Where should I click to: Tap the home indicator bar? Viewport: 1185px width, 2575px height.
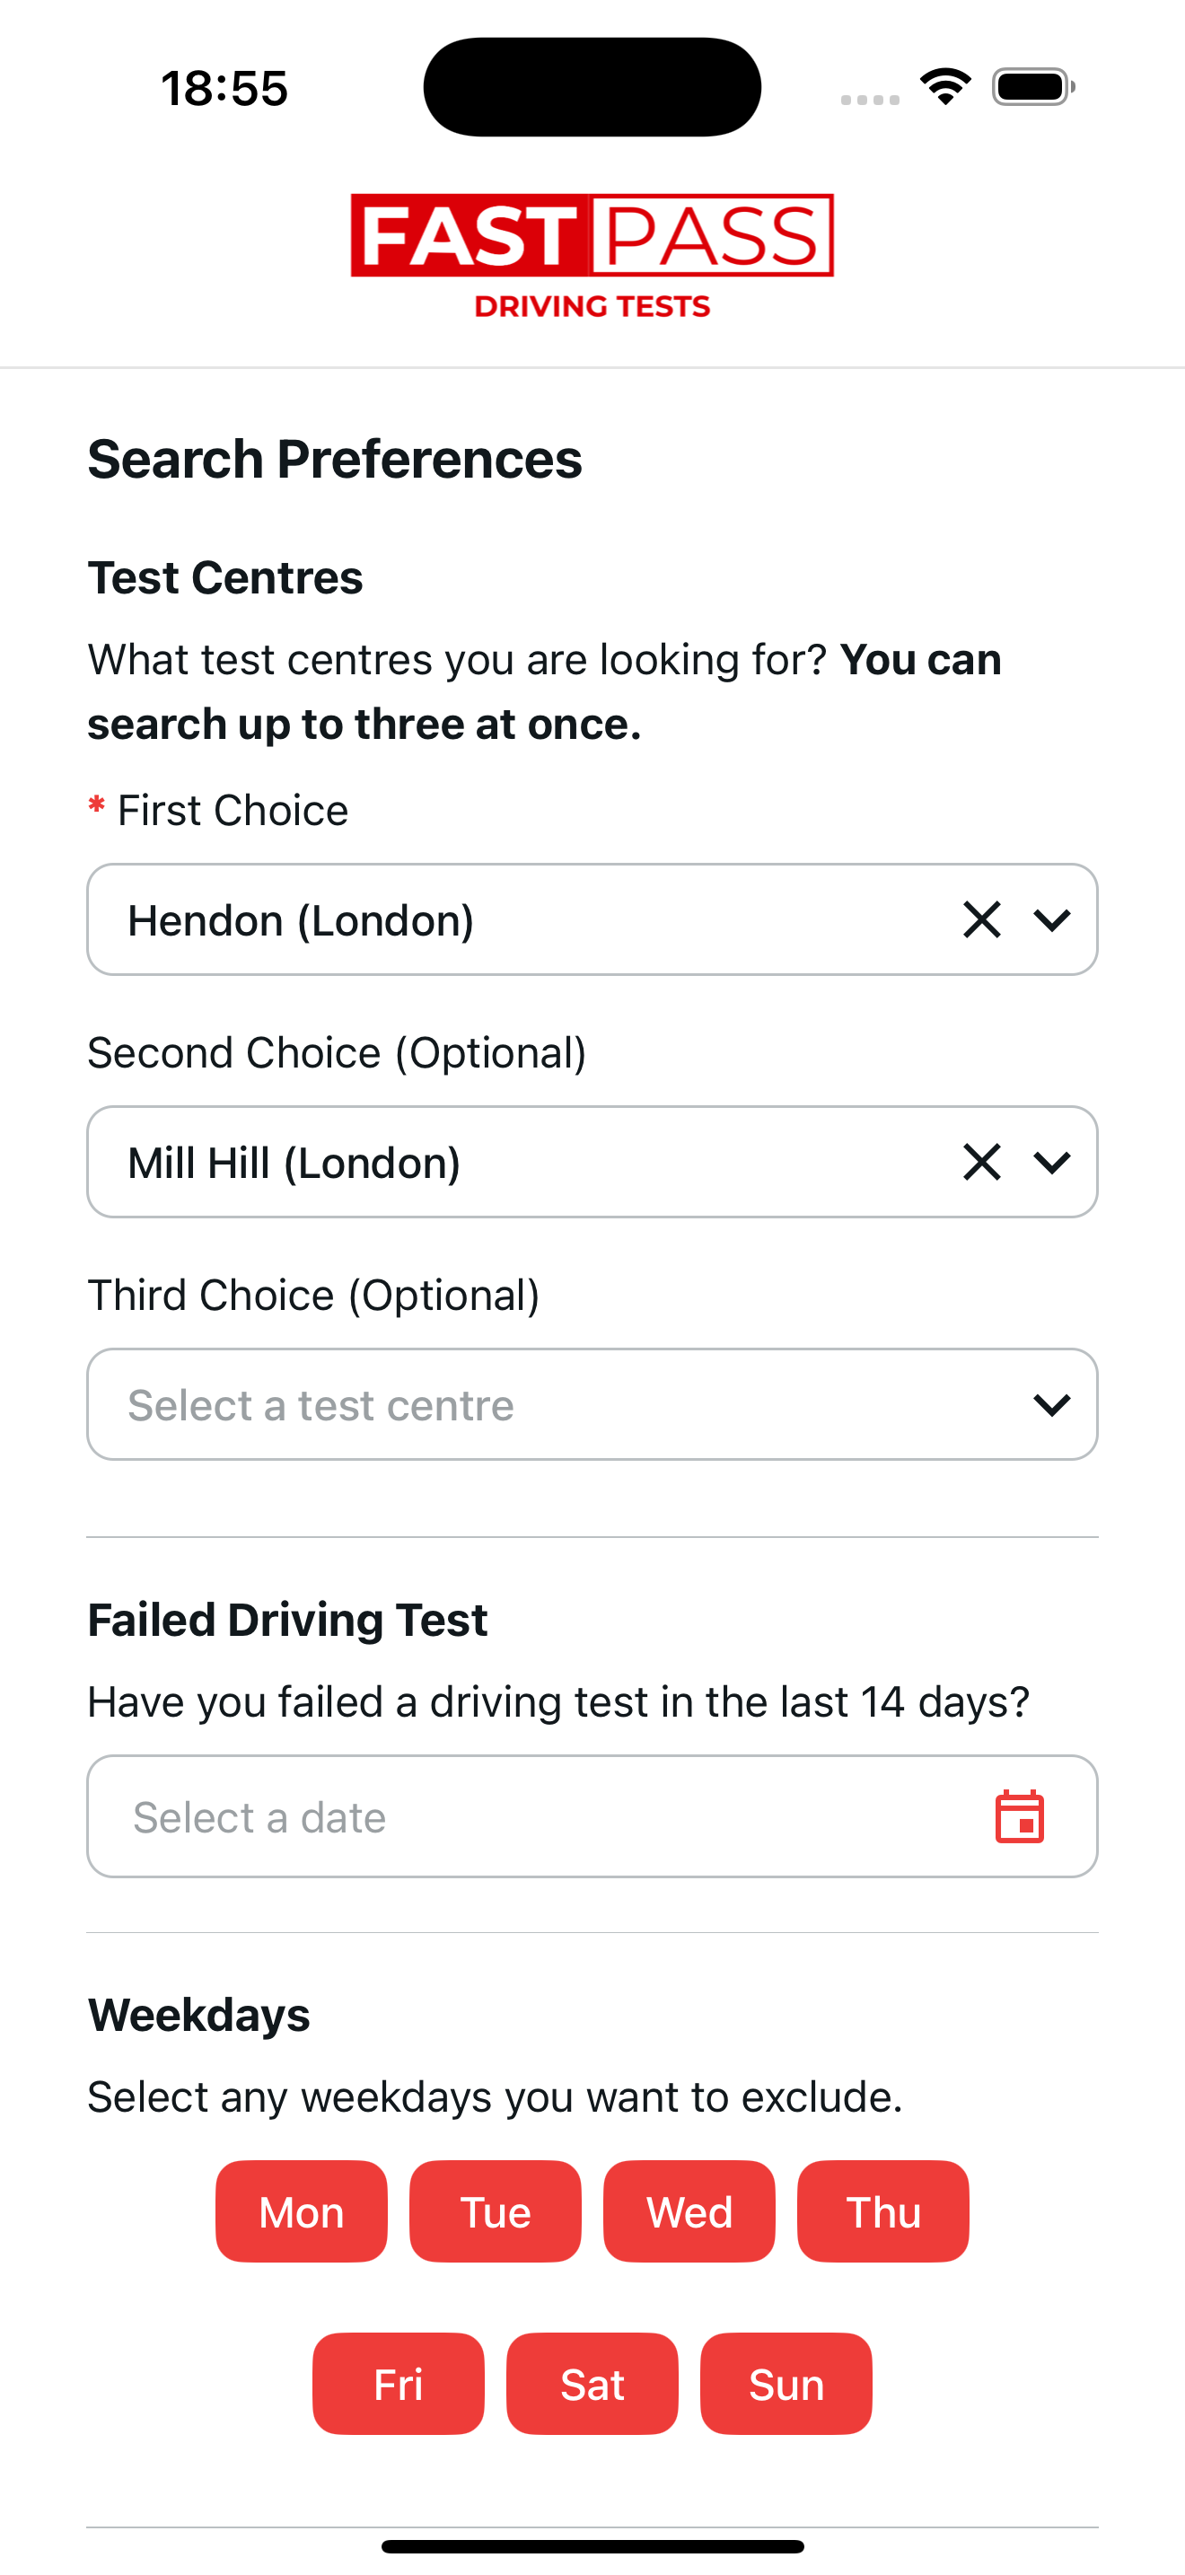tap(592, 2546)
